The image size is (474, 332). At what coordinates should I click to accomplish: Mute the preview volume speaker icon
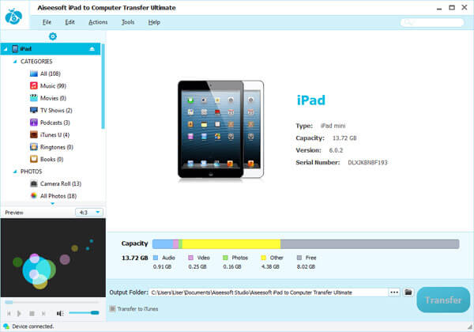[x=60, y=313]
